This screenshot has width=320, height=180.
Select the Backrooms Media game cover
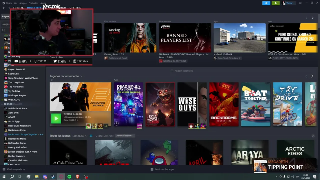click(x=224, y=104)
